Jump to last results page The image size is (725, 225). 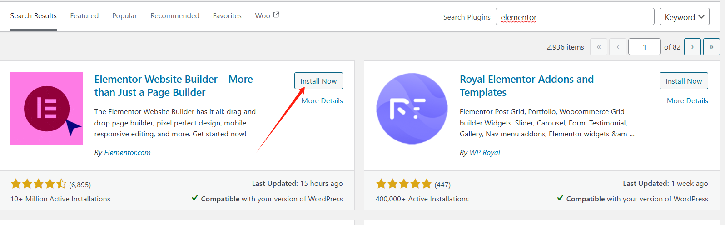tap(711, 47)
